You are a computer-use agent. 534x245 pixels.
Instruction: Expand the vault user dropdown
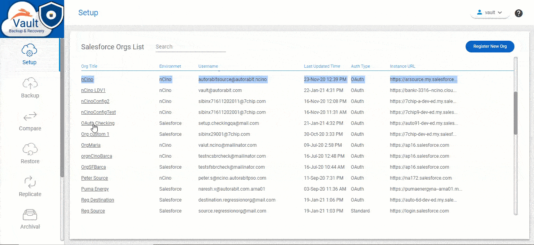pyautogui.click(x=490, y=13)
